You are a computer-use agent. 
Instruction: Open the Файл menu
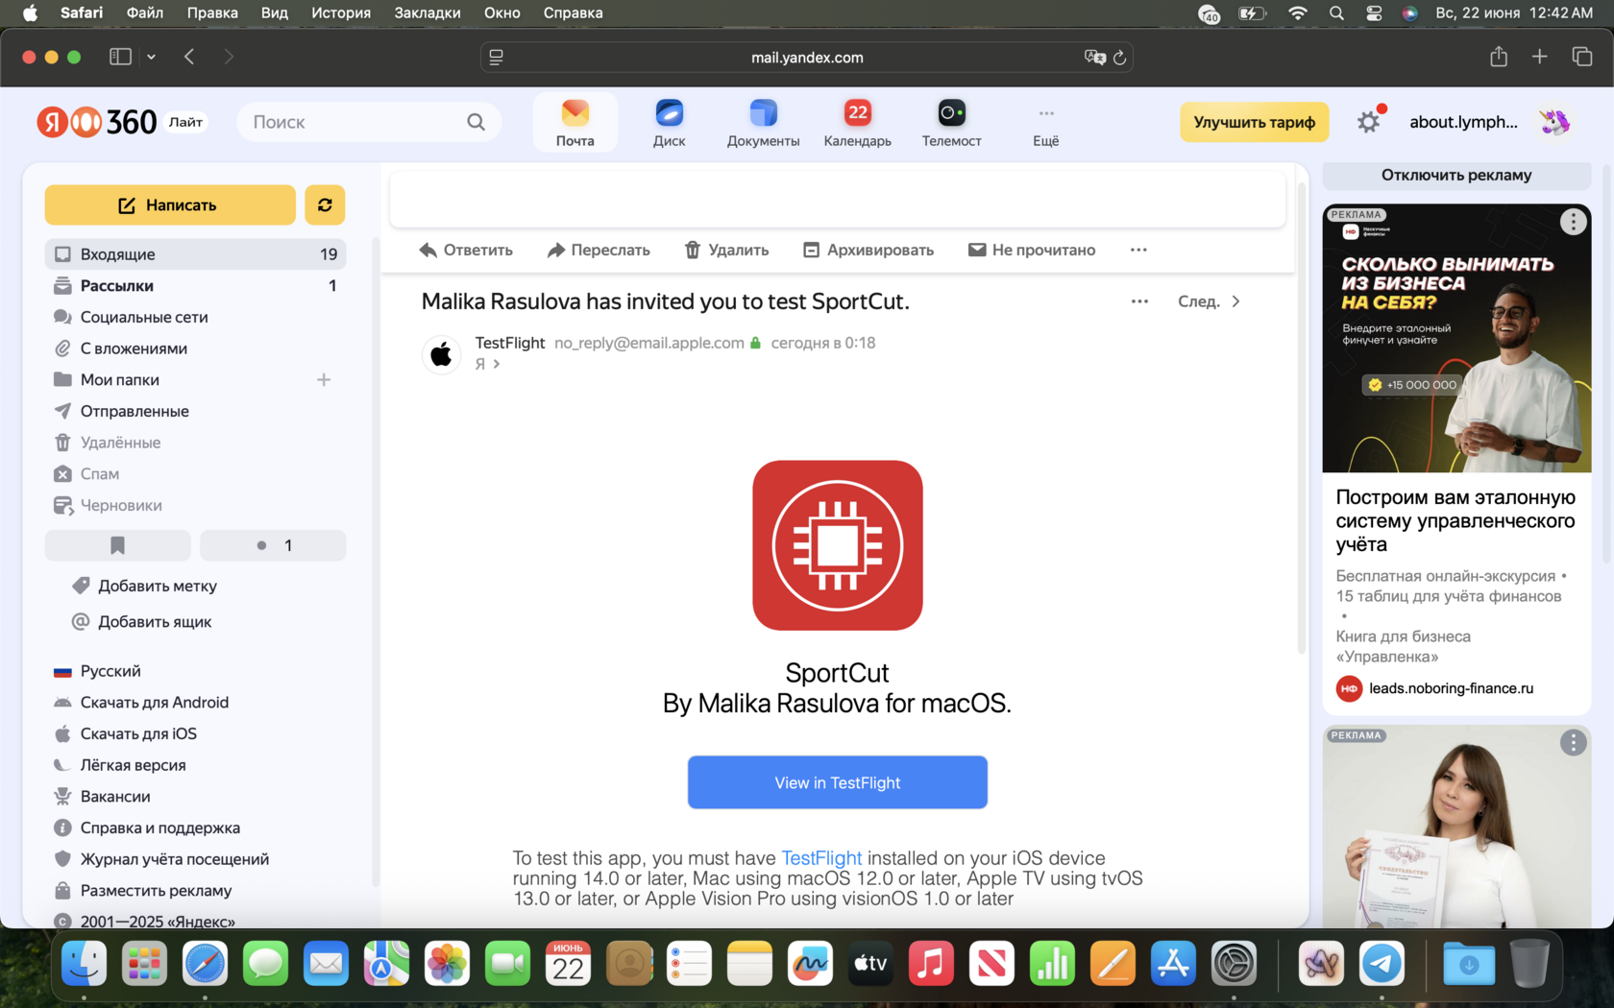(145, 12)
